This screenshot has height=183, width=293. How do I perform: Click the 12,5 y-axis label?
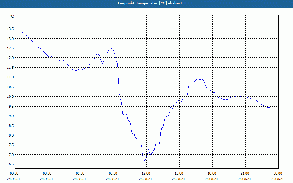click(x=10, y=48)
